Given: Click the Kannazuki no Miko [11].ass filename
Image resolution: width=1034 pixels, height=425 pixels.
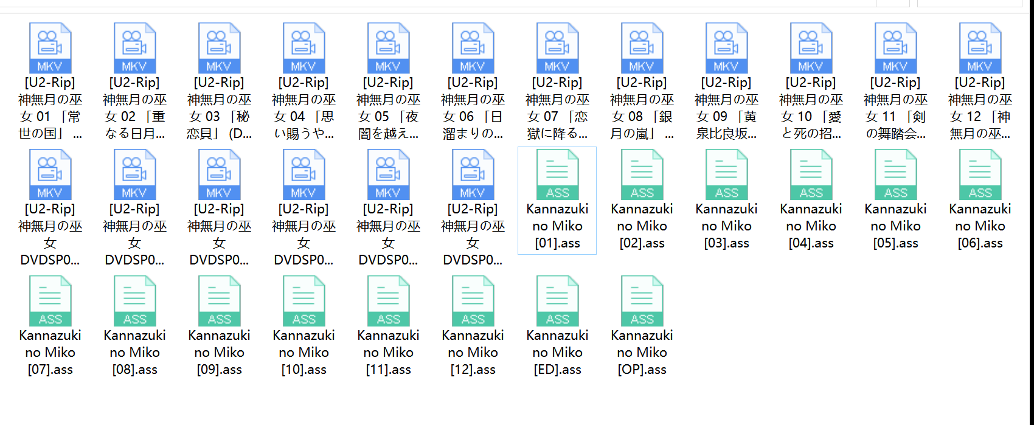Looking at the screenshot, I should pyautogui.click(x=388, y=353).
